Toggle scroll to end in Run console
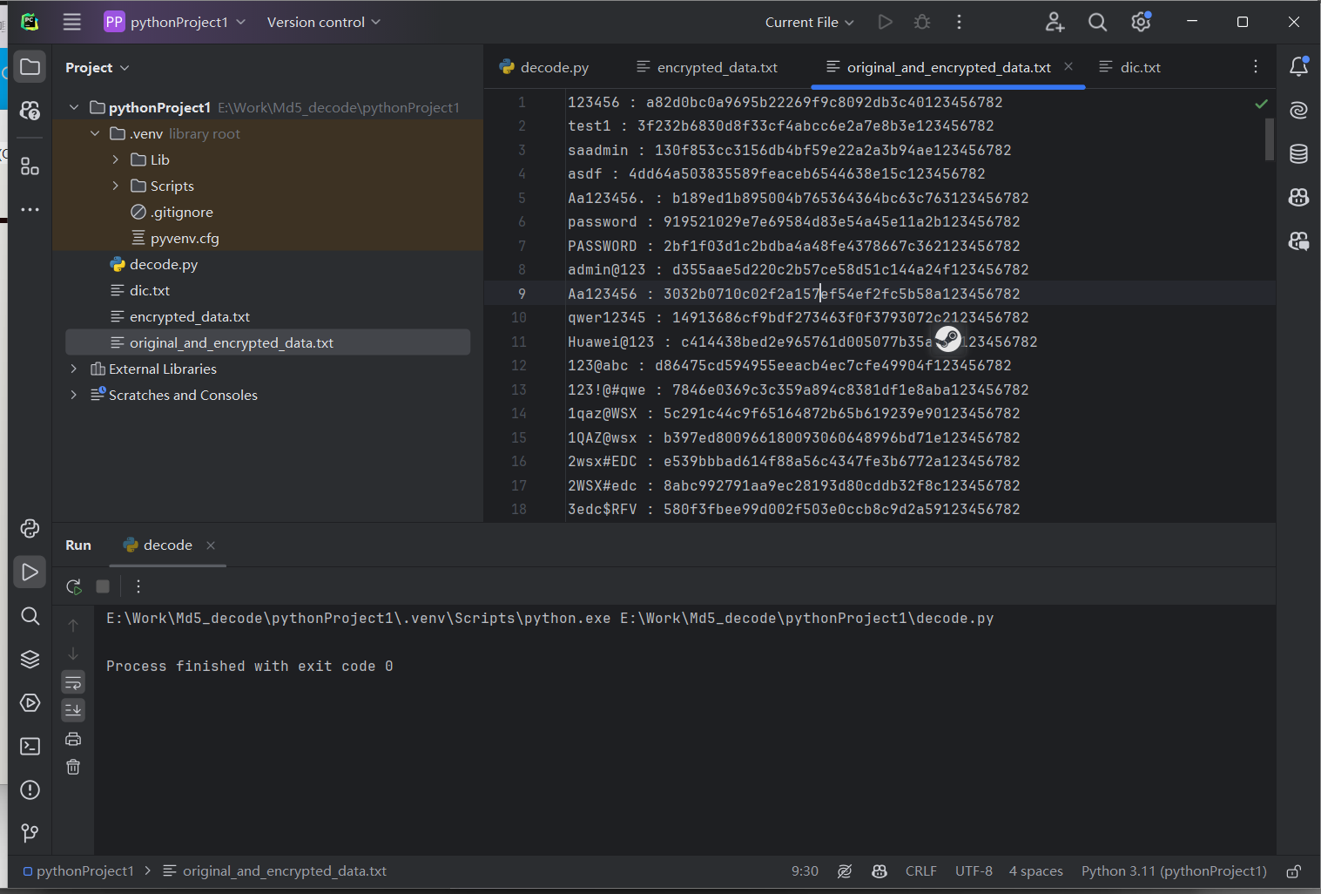 point(73,710)
